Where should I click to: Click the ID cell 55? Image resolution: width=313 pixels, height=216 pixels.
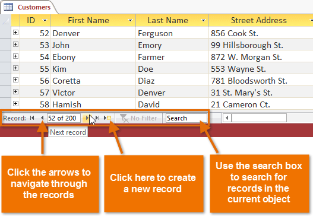(35, 69)
